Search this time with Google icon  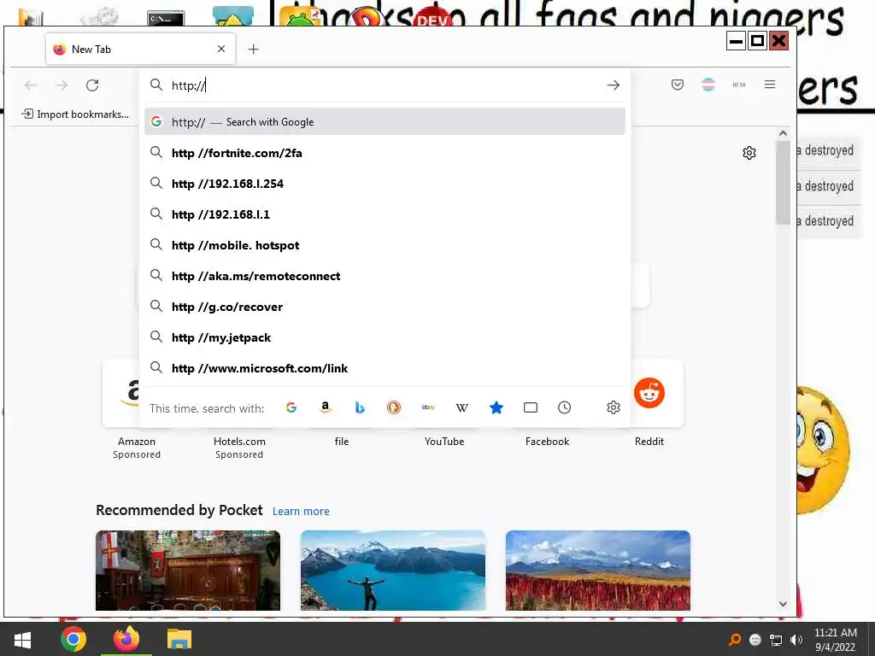[291, 407]
